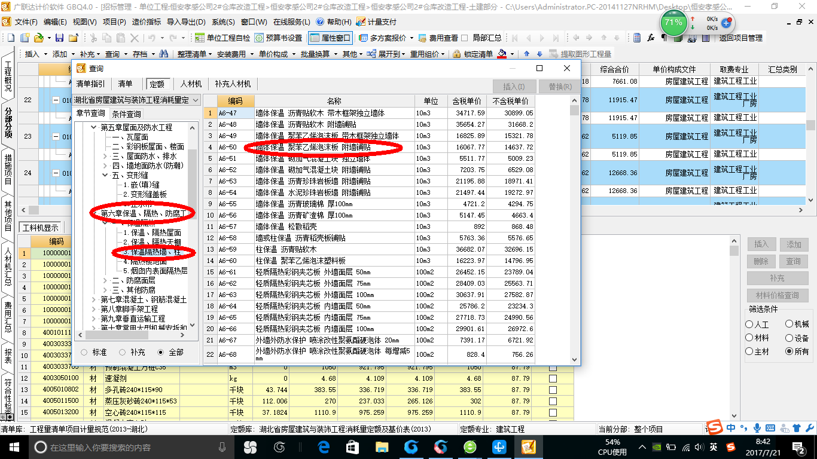
Task: Click 补充 button on right panel
Action: click(778, 279)
